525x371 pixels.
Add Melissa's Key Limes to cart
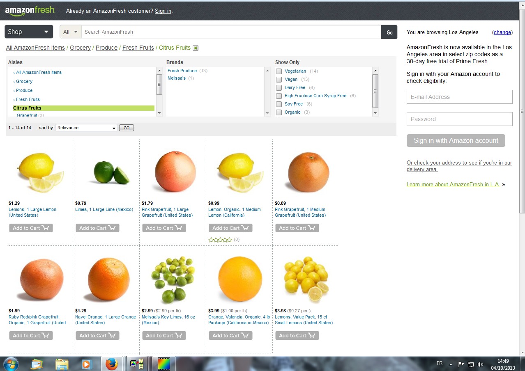pyautogui.click(x=164, y=335)
